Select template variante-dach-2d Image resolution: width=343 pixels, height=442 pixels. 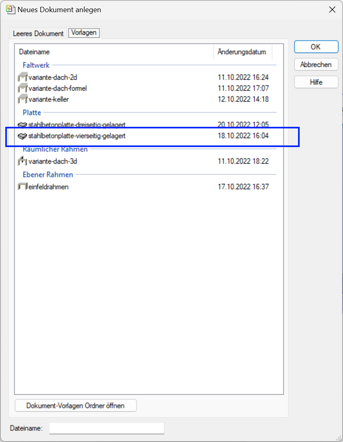53,77
